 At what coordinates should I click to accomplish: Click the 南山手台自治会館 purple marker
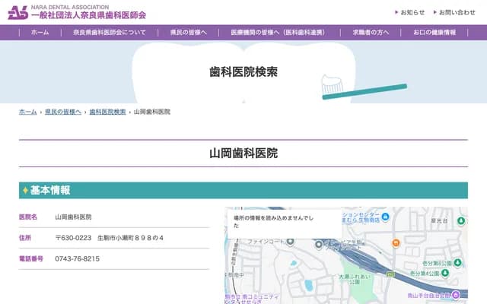pos(456,294)
